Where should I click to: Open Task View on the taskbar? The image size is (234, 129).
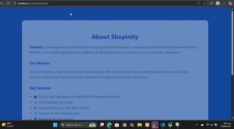point(102,125)
